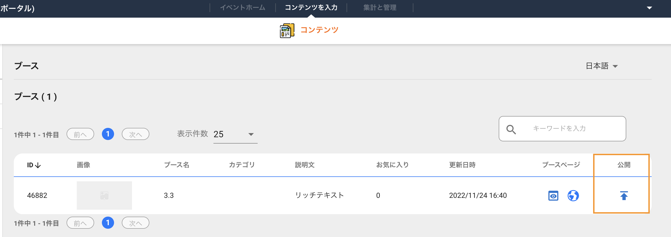Click top page 1 blue circle

(108, 134)
